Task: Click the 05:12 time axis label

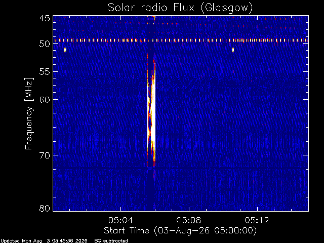Action: [x=257, y=220]
